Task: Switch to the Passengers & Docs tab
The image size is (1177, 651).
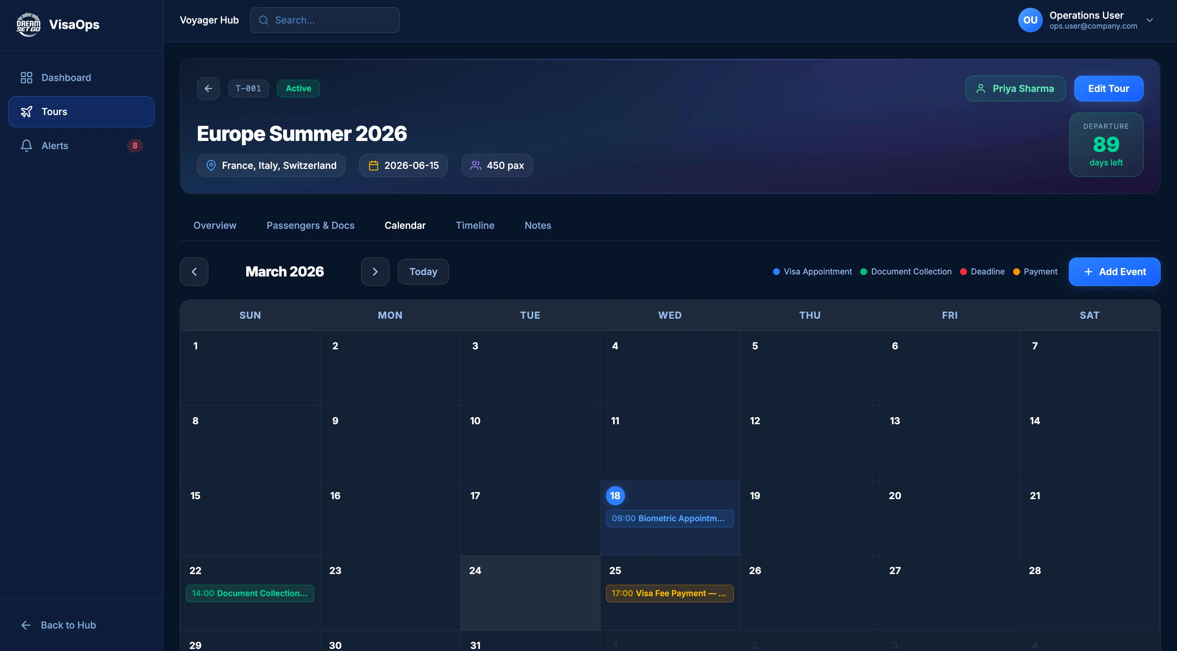Action: tap(310, 225)
